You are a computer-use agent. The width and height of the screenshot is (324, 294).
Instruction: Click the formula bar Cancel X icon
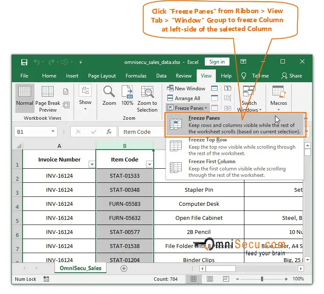[x=78, y=132]
